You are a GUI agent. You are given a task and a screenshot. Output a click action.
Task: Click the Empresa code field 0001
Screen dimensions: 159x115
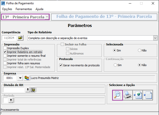pos(10,78)
